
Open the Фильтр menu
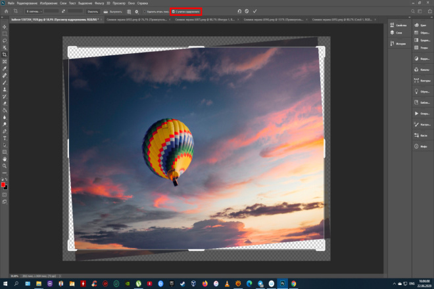(x=99, y=3)
